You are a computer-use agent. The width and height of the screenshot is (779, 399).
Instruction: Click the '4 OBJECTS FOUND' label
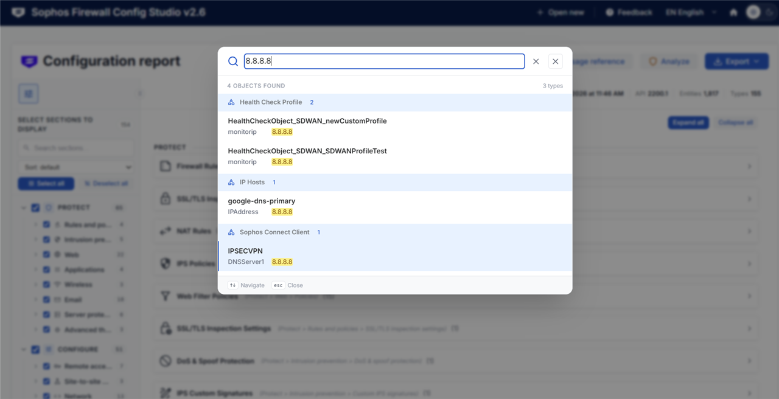pos(256,86)
